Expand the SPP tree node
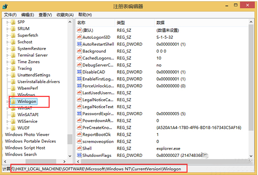This screenshot has height=175, width=258. point(7,22)
